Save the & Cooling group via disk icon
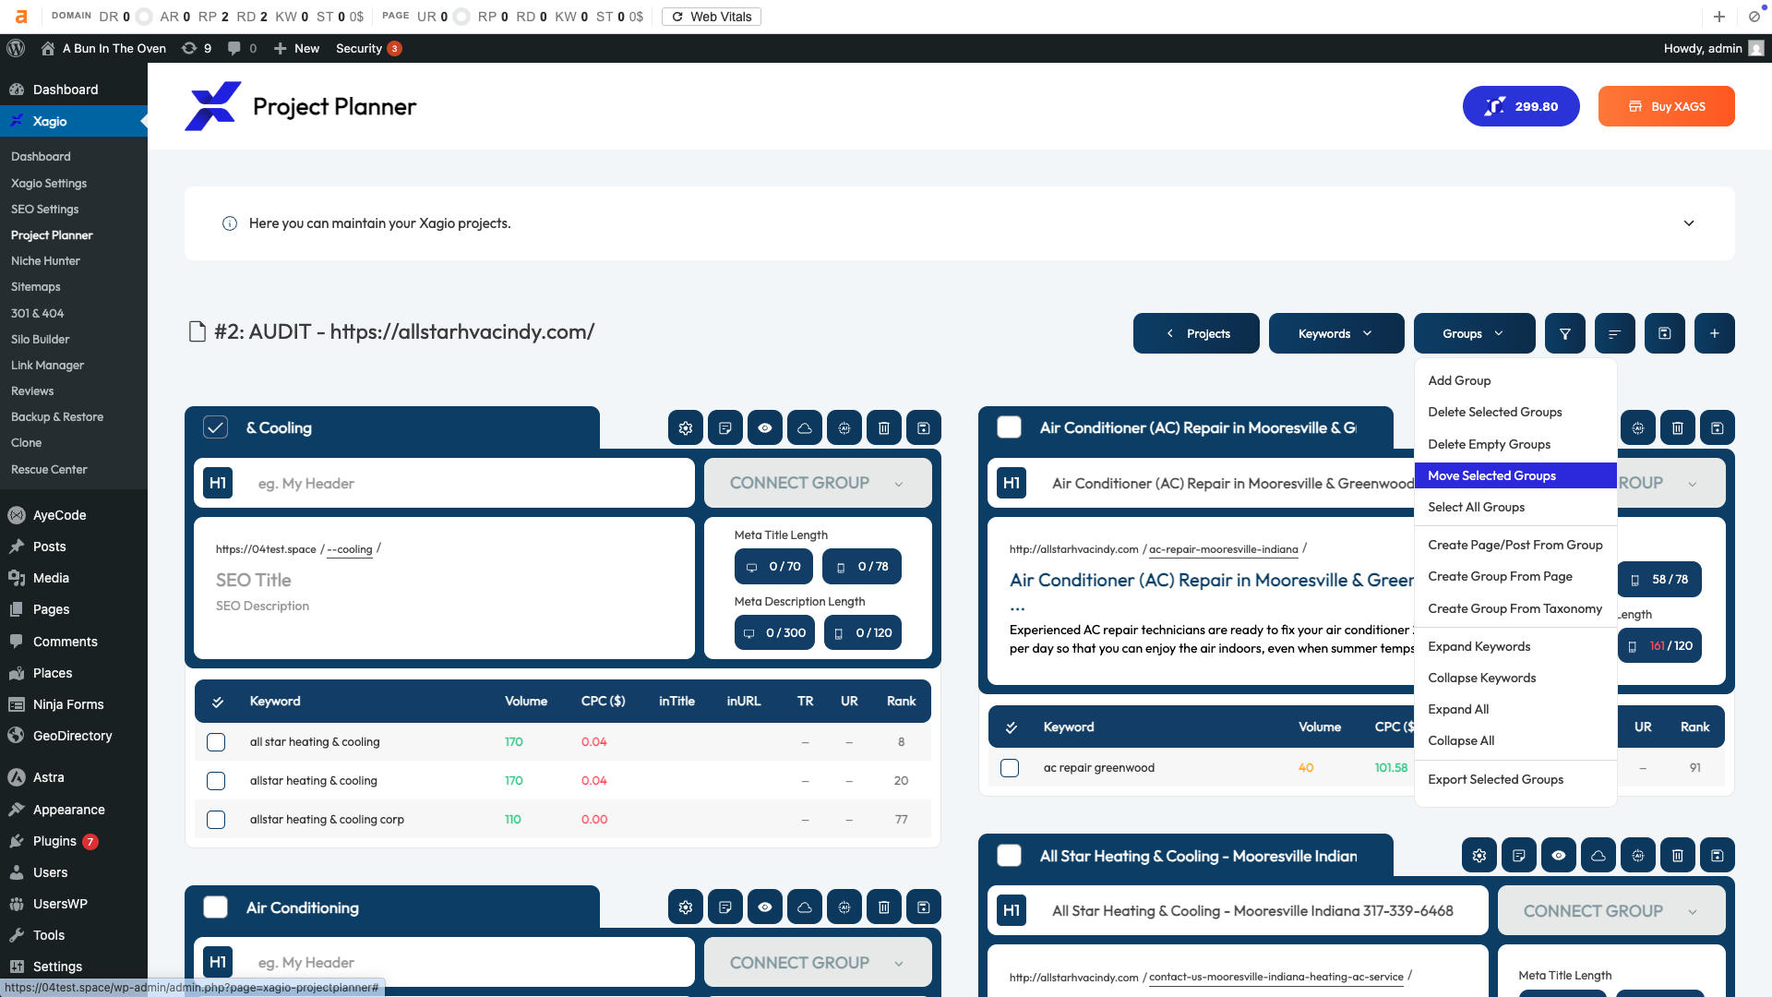This screenshot has height=997, width=1772. [x=923, y=428]
